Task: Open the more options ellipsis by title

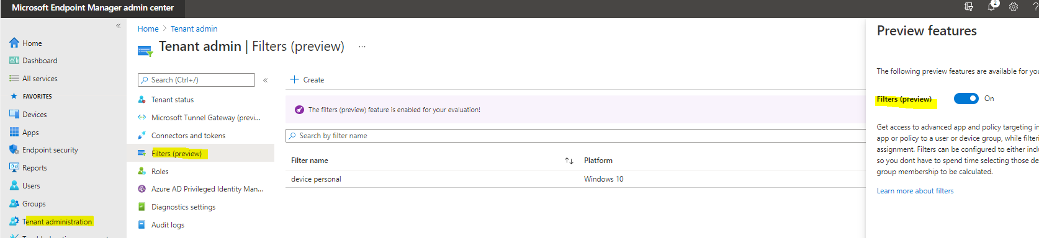Action: [x=362, y=46]
